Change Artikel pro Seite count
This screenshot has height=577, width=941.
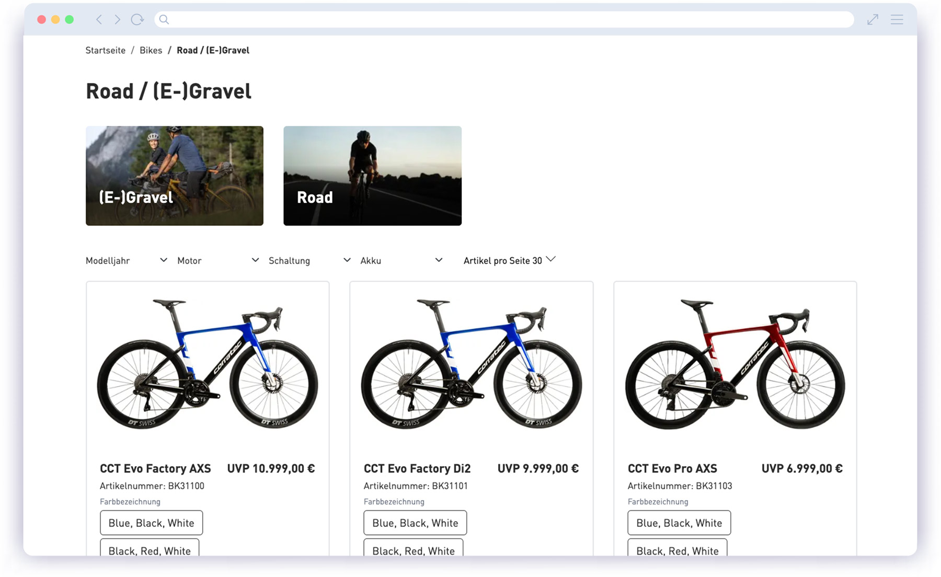tap(509, 260)
